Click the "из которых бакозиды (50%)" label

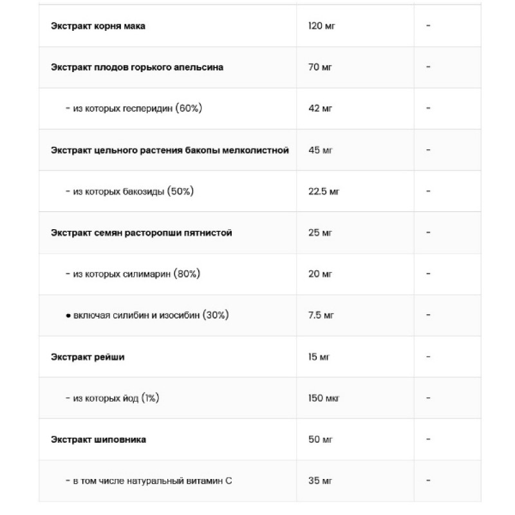click(x=129, y=191)
